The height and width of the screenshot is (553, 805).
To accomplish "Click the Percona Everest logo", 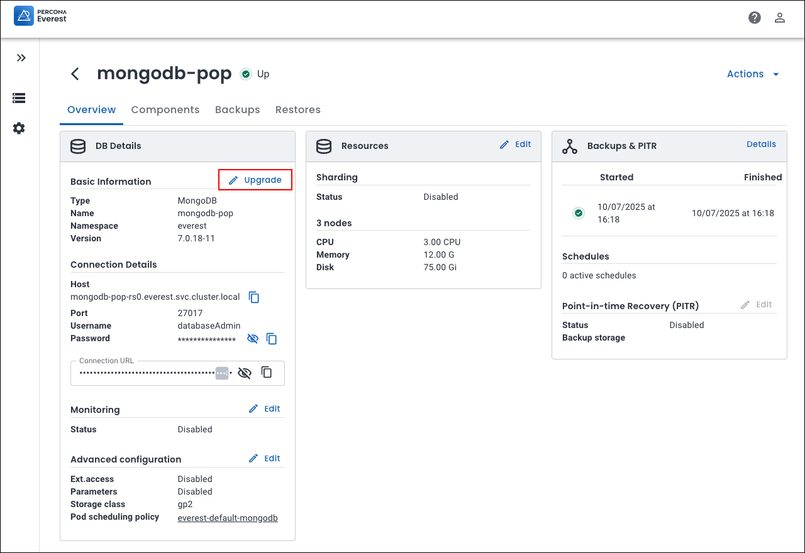I will click(40, 16).
